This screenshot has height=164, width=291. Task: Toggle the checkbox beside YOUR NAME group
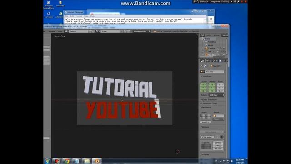(222, 137)
